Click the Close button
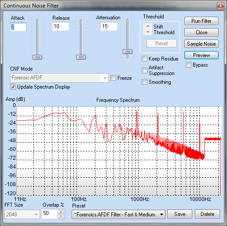Viewport: 227px width, 226px height. click(201, 32)
